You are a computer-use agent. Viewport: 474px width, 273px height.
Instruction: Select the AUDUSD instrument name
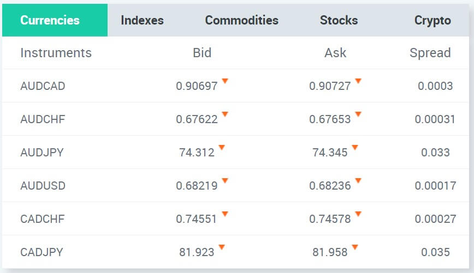tap(43, 185)
